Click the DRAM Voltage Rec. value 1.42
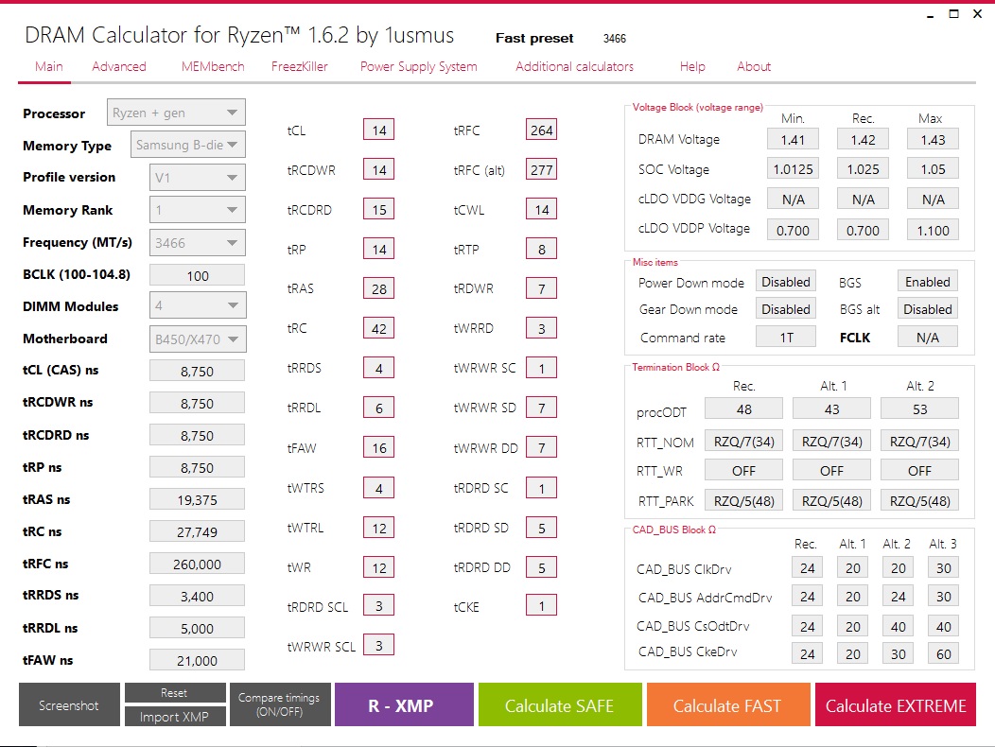Image resolution: width=995 pixels, height=747 pixels. 863,140
